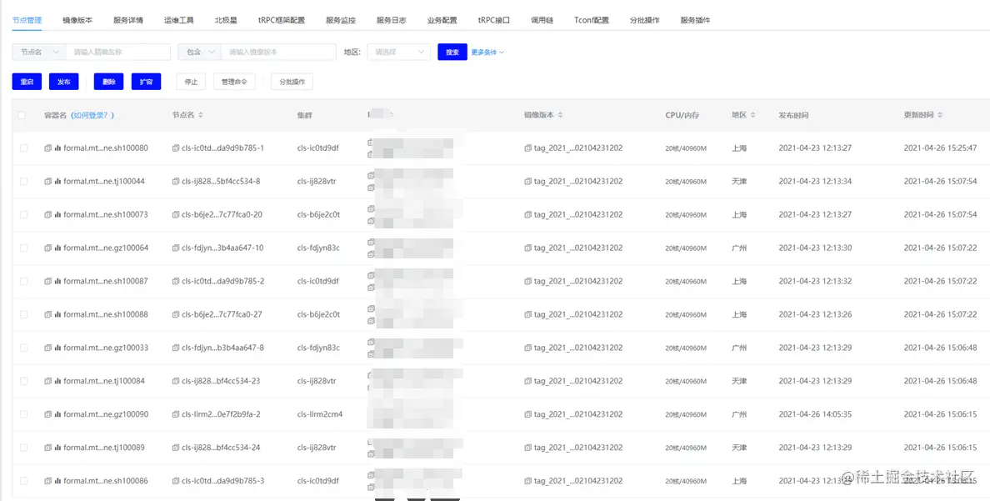Viewport: 990px width, 501px height.
Task: Select update time 2021-04-26 15:25:47
Action: point(940,148)
